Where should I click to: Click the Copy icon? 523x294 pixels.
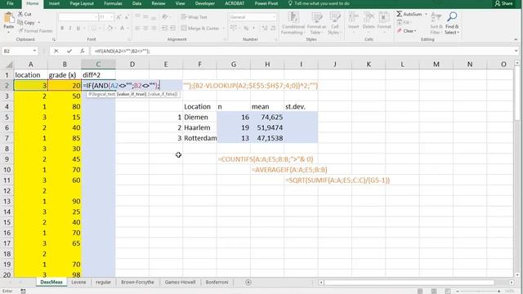[x=20, y=22]
